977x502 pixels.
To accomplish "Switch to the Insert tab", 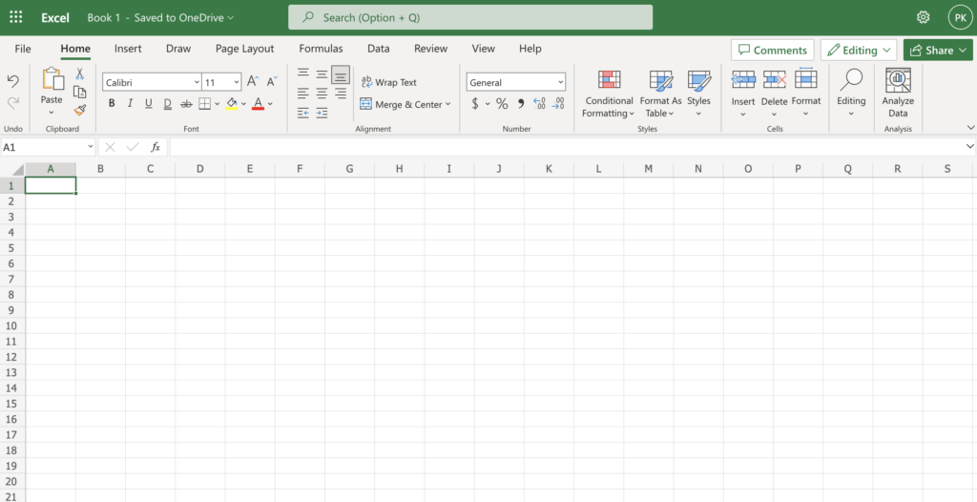I will (x=128, y=49).
